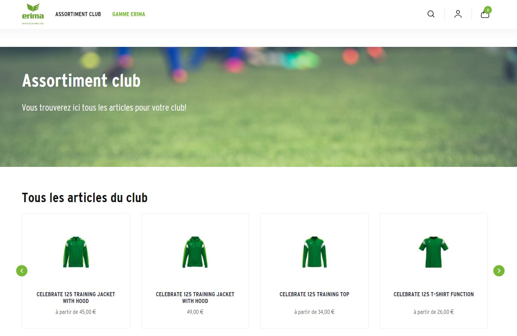Select the 49,00 € hooded jacket image
Screen dimensions: 517x336
tap(195, 252)
